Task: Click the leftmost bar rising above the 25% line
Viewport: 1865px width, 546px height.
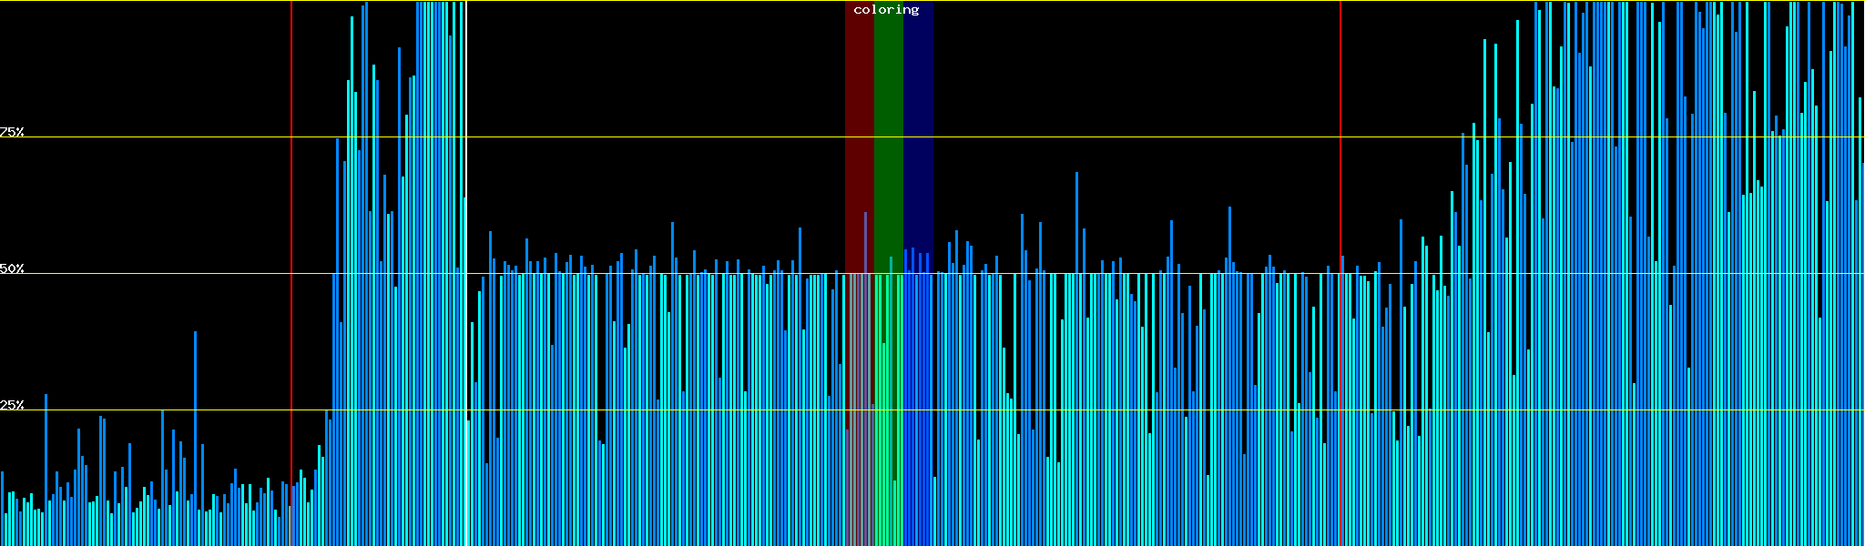Action: (x=46, y=455)
